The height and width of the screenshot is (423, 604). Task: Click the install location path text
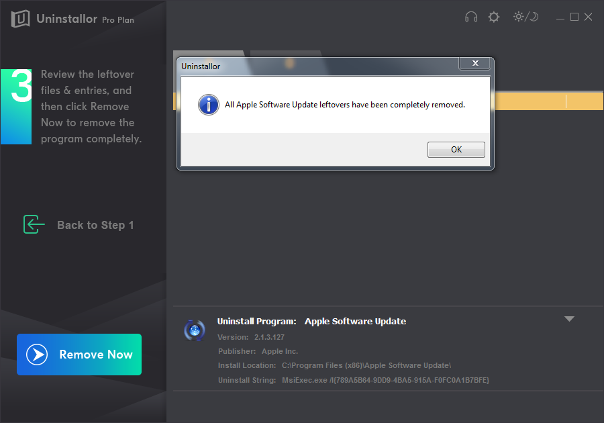point(366,365)
